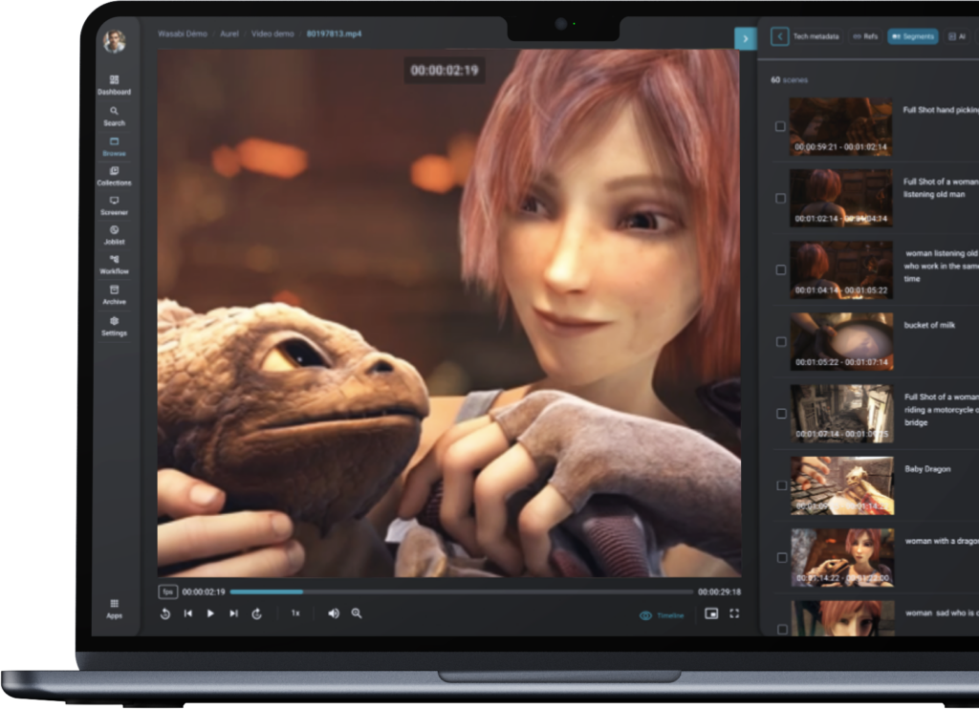Open the 1x playback speed selector
The image size is (979, 709).
pyautogui.click(x=295, y=613)
